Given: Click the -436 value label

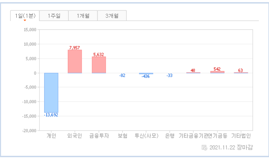Looking at the screenshot, I should coord(146,76).
